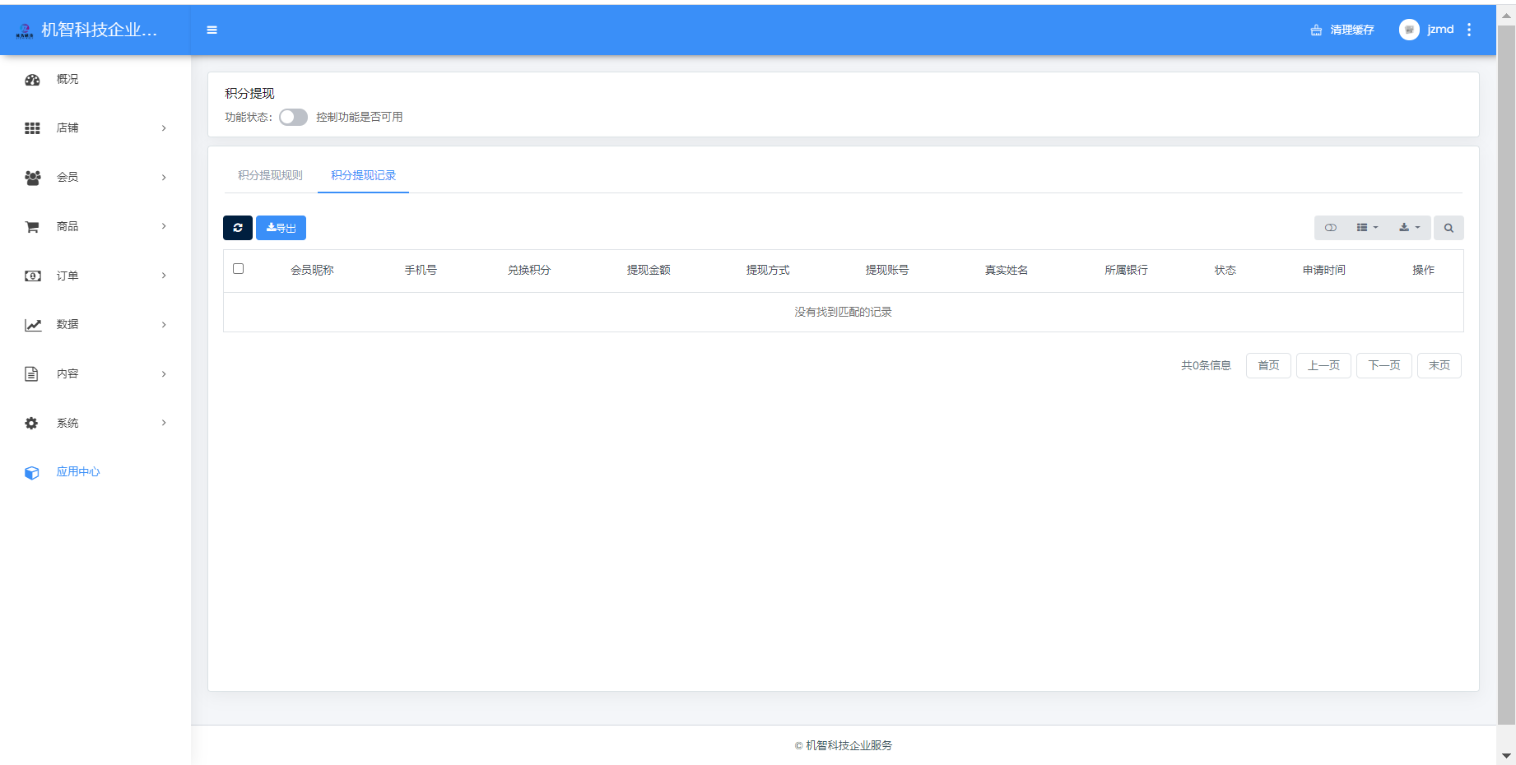Toggle the card view switch in table toolbar
The height and width of the screenshot is (765, 1516).
click(x=1331, y=228)
